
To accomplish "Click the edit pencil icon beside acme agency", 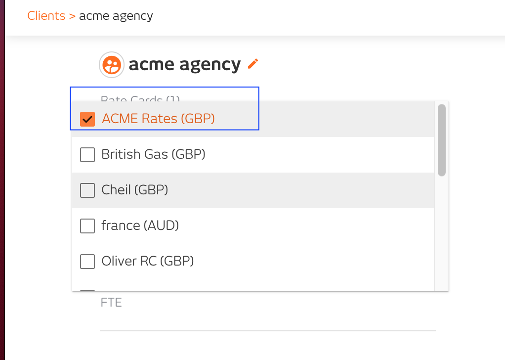I will tap(253, 64).
